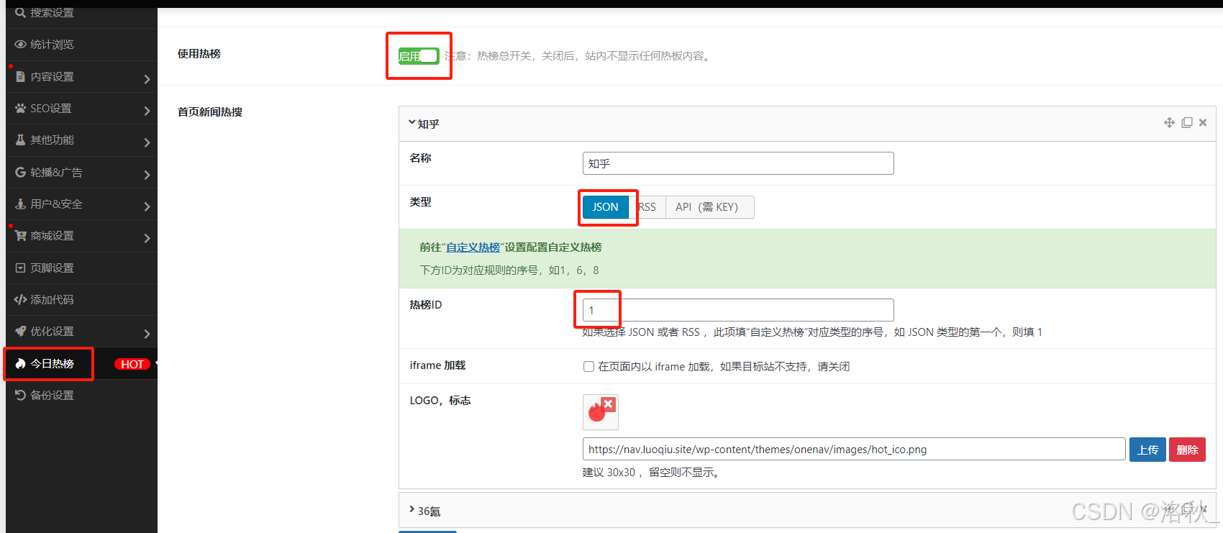
Task: Open the 统计浏览 menu item
Action: pos(81,45)
